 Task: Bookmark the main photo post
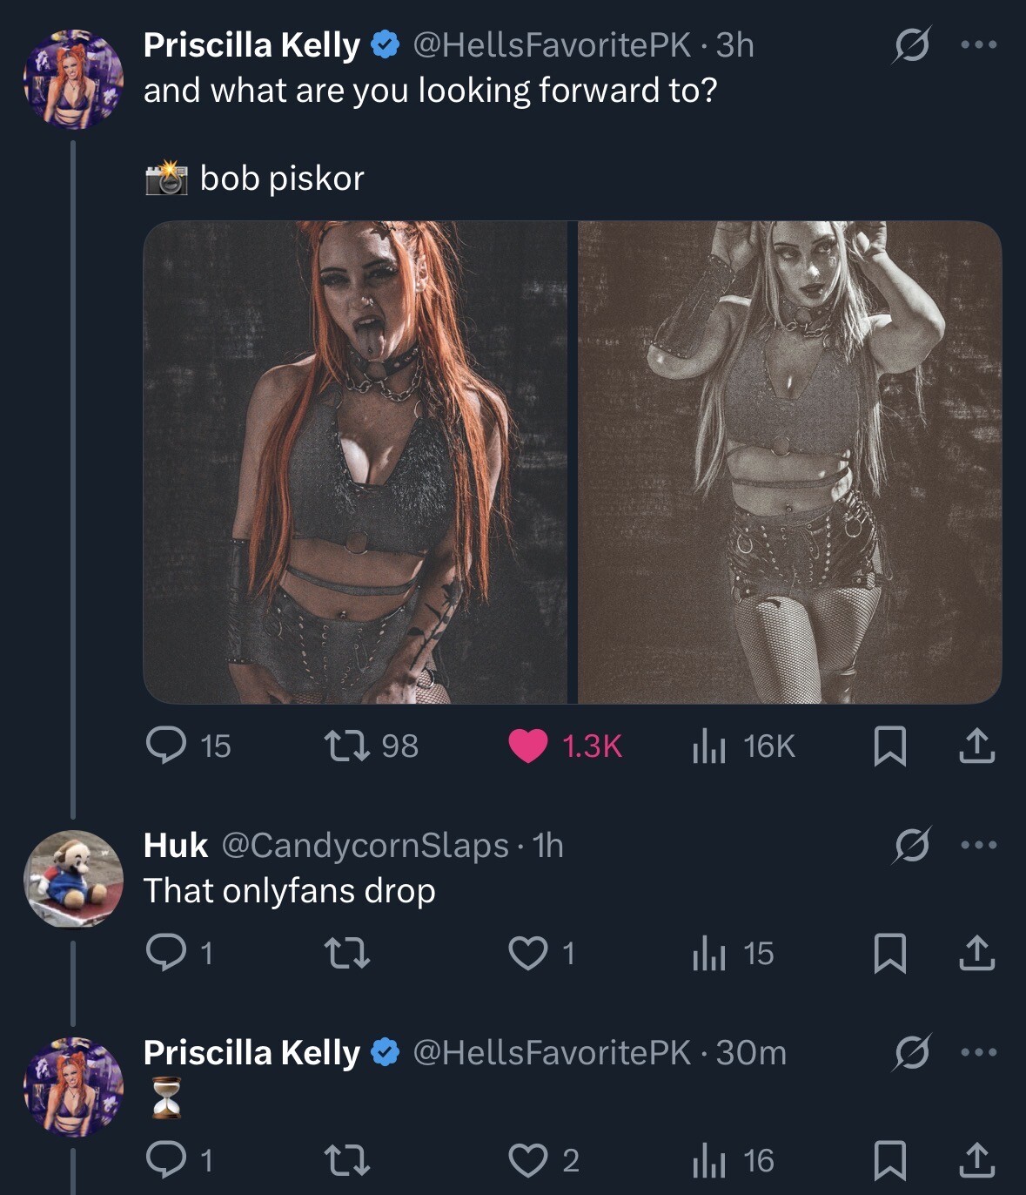click(x=889, y=746)
